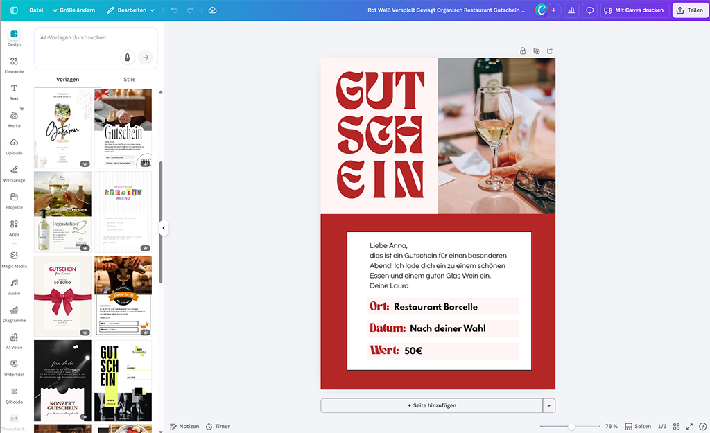Enter fullscreen presentation mode icon
The image size is (710, 433).
point(689,426)
